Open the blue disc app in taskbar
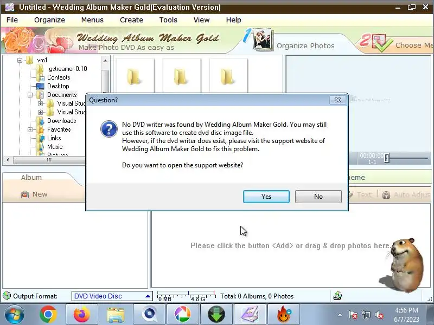This screenshot has width=434, height=325. [x=149, y=315]
